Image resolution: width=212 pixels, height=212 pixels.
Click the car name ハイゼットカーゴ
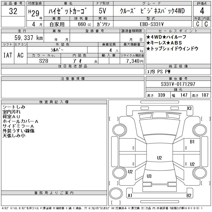[68, 11]
